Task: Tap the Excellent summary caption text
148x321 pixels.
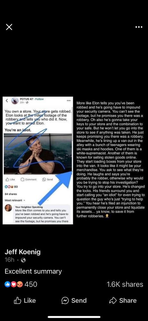Action: click(33, 272)
